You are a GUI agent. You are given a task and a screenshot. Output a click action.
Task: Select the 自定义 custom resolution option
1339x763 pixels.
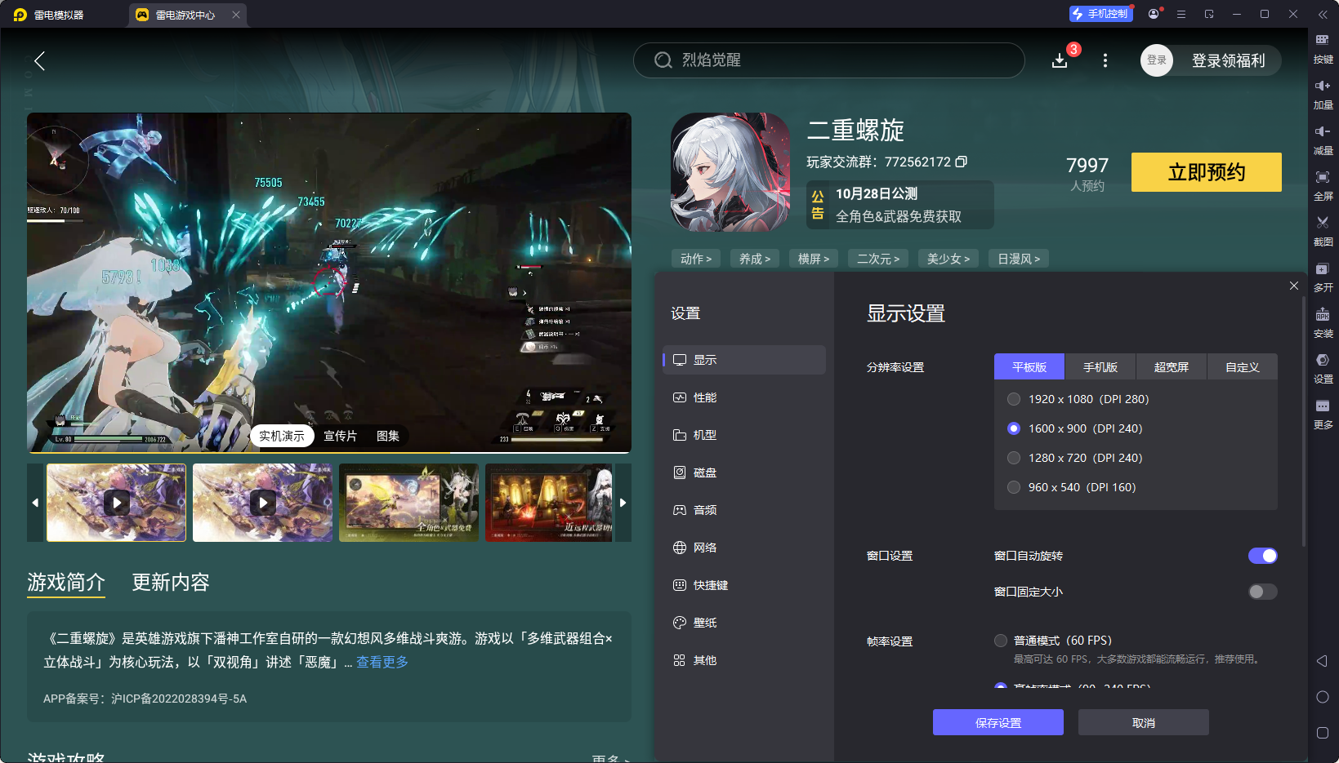tap(1242, 366)
